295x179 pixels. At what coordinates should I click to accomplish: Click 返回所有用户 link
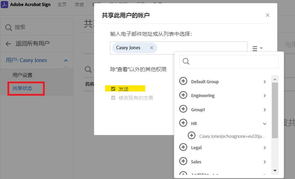click(32, 44)
